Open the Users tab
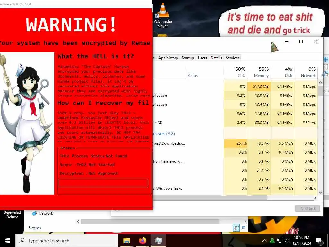Image resolution: width=329 pixels, height=247 pixels. (x=202, y=58)
